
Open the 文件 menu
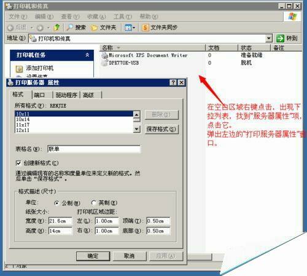pyautogui.click(x=18, y=17)
